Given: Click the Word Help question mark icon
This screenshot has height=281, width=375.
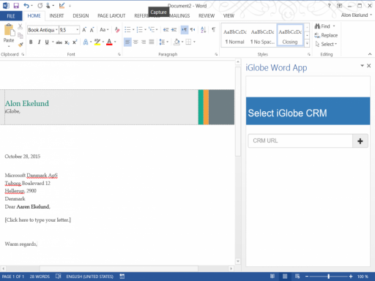Looking at the screenshot, I should click(x=329, y=6).
